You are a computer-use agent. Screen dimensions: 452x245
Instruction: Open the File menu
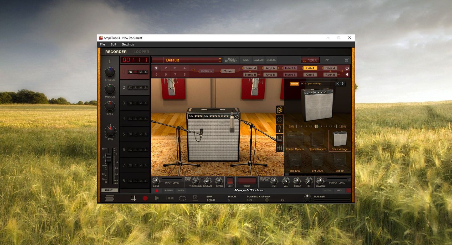point(102,44)
